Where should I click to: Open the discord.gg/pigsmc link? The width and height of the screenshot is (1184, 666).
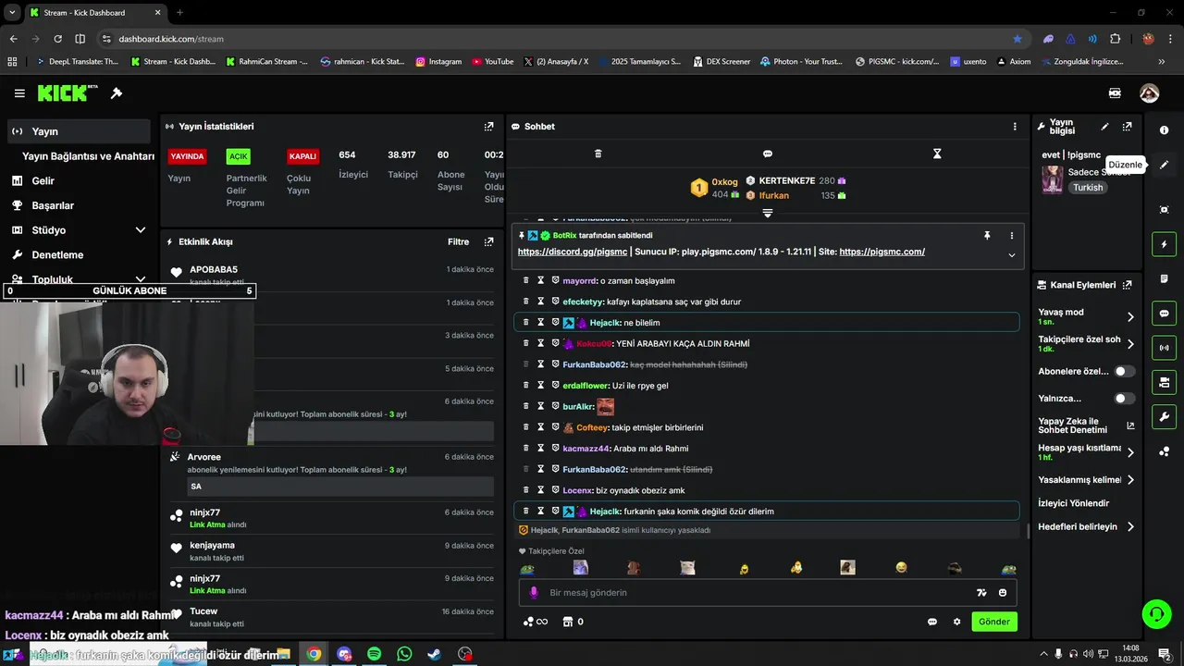[572, 252]
